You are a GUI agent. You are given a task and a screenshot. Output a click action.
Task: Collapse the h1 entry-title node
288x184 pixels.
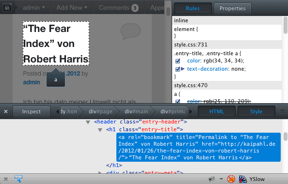100,130
